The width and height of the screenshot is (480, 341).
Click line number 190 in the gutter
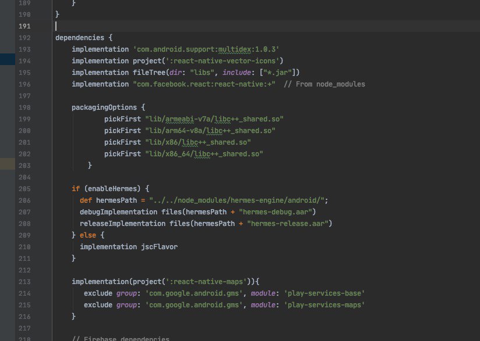pos(24,15)
